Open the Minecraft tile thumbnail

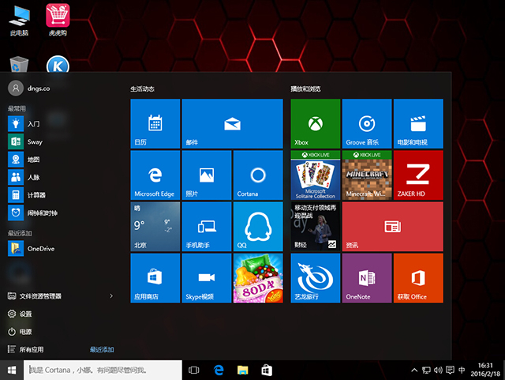pos(366,175)
